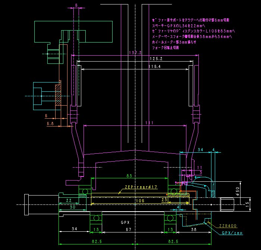261x250 pixels.
Task: Select the magenta 3 dimension text
Action: (201, 172)
